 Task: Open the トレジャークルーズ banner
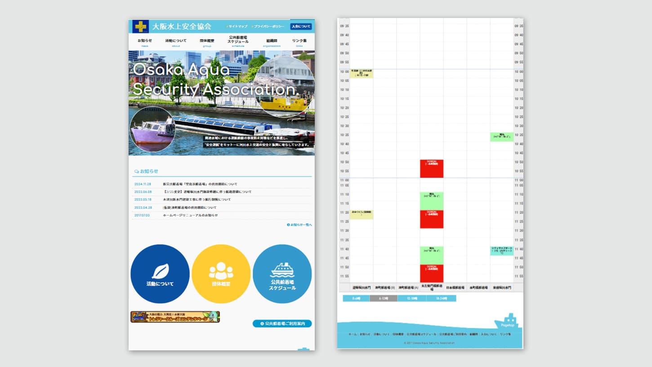(x=175, y=317)
